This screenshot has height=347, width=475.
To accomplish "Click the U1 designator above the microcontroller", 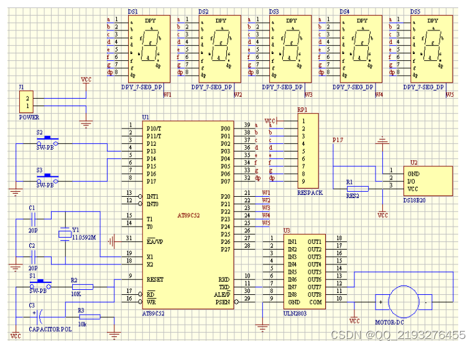I will tap(145, 117).
